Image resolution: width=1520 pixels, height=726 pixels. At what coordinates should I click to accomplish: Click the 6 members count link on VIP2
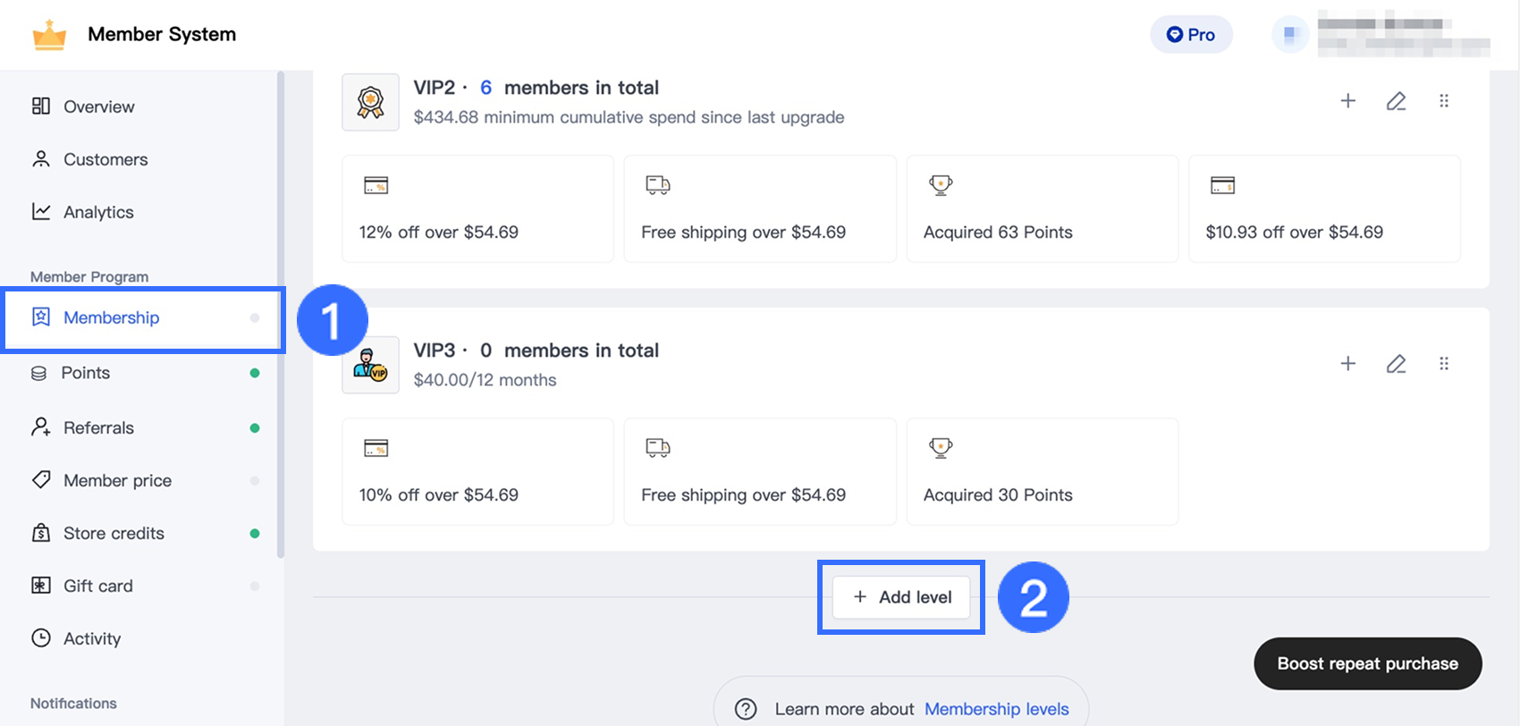(486, 88)
